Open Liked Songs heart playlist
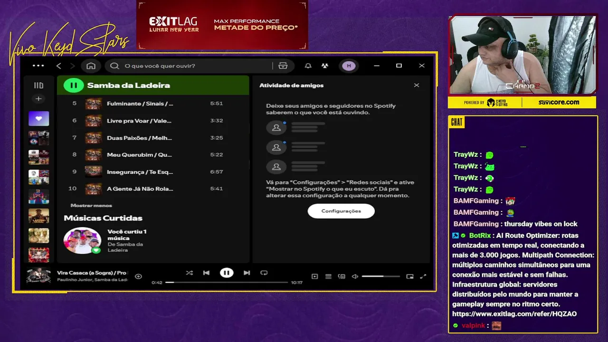Image resolution: width=608 pixels, height=342 pixels. (x=38, y=118)
